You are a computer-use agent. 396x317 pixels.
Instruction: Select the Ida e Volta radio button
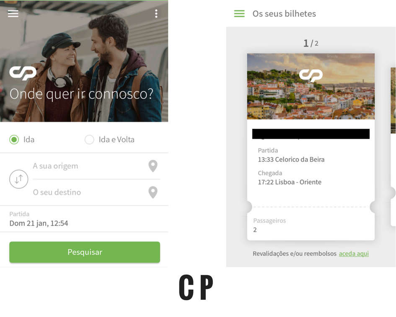tap(89, 140)
